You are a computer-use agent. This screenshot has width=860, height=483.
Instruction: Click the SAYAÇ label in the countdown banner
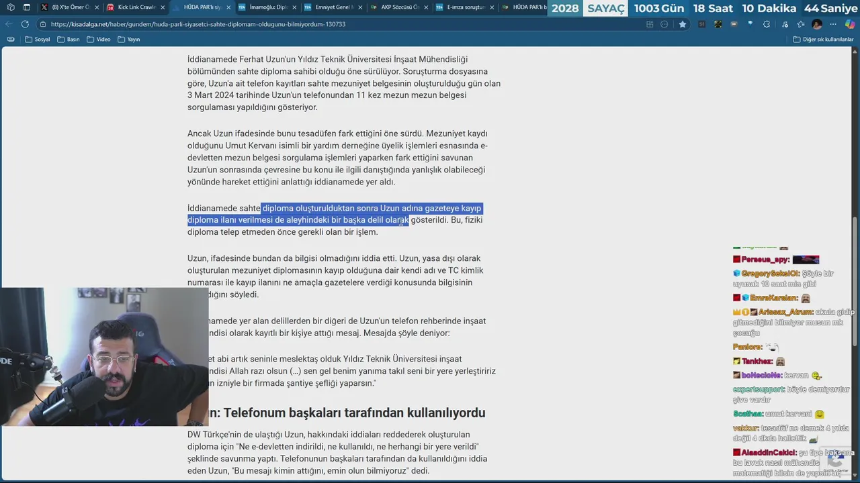click(605, 9)
